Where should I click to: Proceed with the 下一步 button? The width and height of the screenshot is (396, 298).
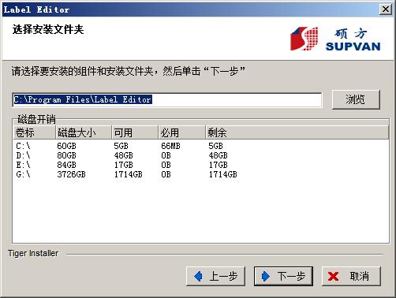pyautogui.click(x=283, y=276)
